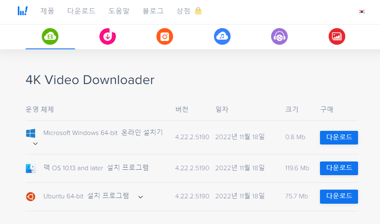Click the 버전 column header
Image resolution: width=380 pixels, height=224 pixels.
coord(182,109)
